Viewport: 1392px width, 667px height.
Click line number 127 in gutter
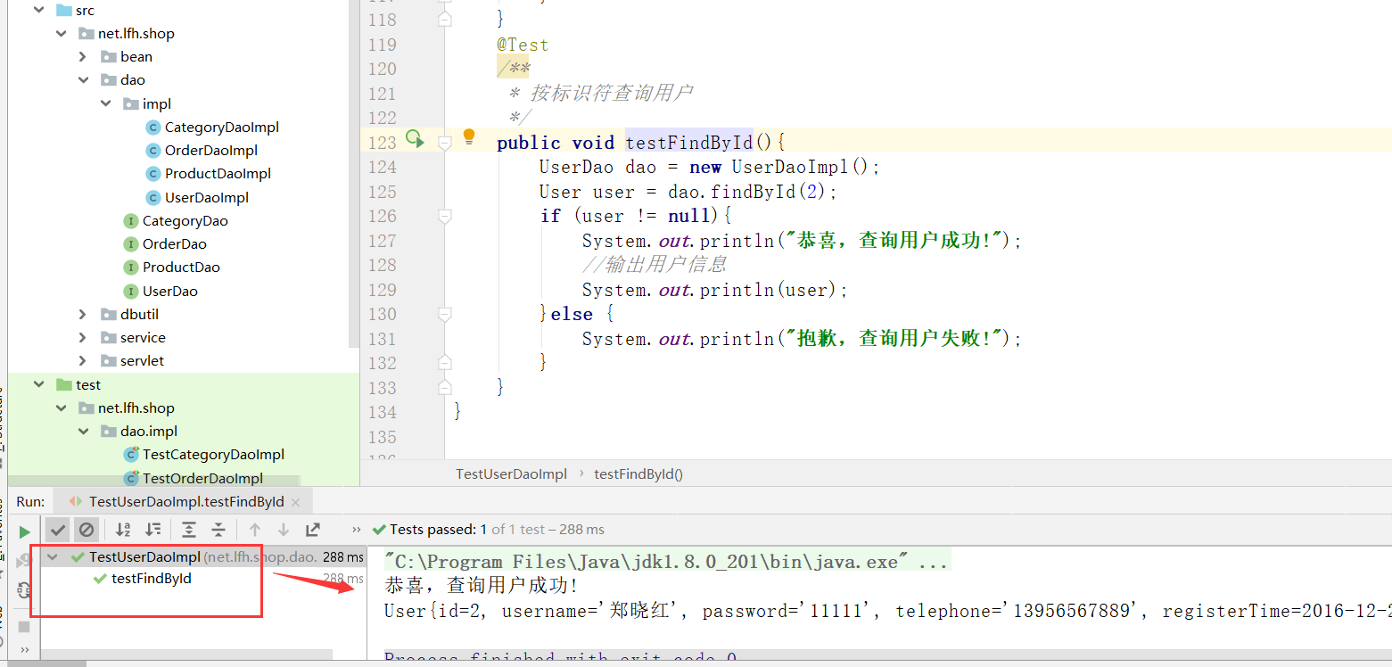coord(382,241)
